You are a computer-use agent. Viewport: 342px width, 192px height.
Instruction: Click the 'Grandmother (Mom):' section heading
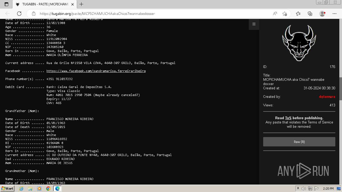click(x=22, y=171)
